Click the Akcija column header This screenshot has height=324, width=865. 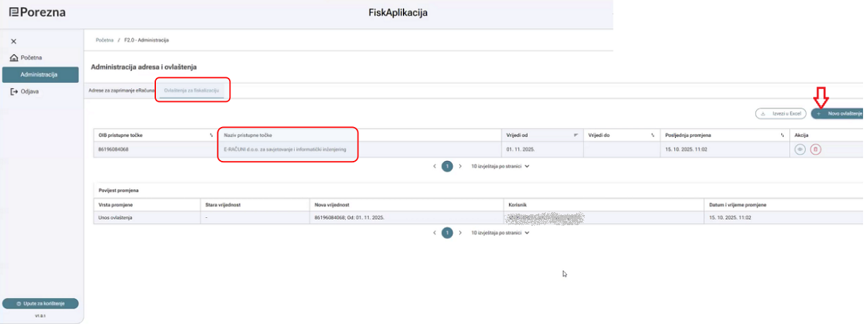coord(827,135)
